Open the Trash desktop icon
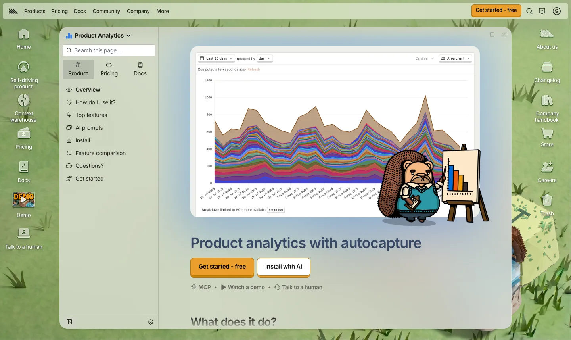571x340 pixels. [547, 205]
